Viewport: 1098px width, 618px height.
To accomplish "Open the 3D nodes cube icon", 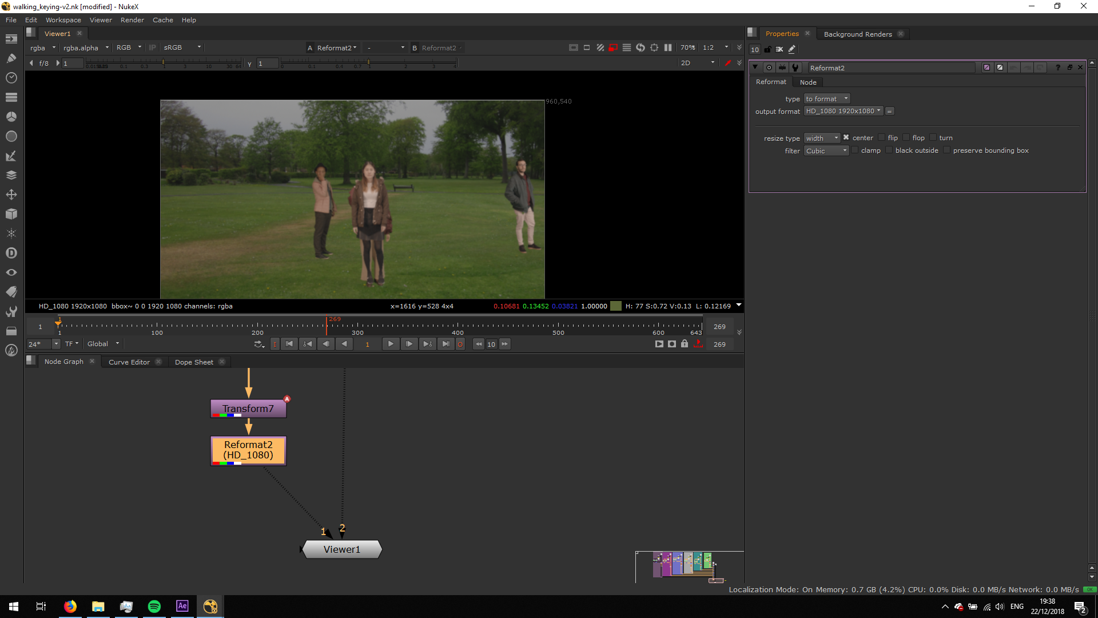I will (11, 214).
